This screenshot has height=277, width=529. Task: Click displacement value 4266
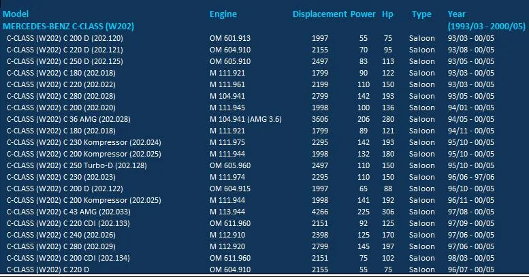tap(320, 212)
